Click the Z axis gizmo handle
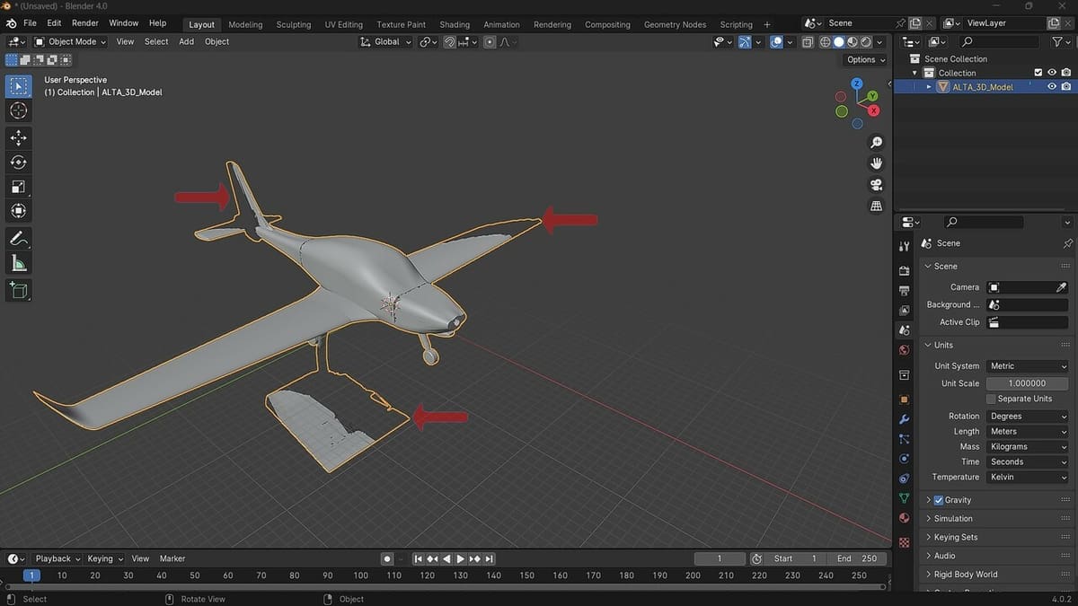The image size is (1078, 606). (857, 83)
